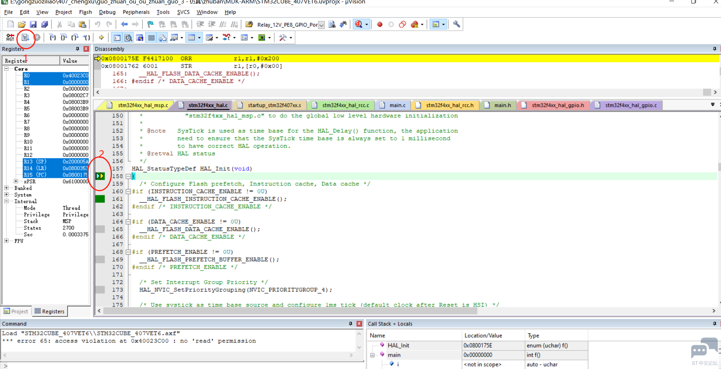Viewport: 721px width, 369px height.
Task: Open the Peripherals menu
Action: (x=136, y=12)
